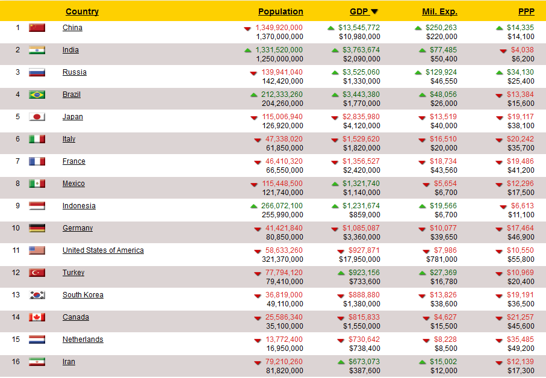Image resolution: width=546 pixels, height=378 pixels.
Task: Open the France country link
Action: coord(74,161)
